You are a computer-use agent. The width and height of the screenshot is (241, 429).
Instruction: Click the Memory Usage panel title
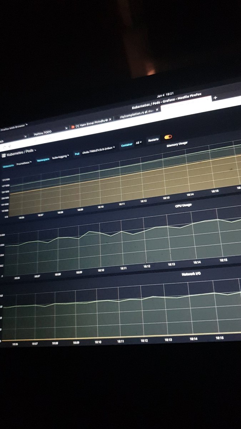coord(177,144)
